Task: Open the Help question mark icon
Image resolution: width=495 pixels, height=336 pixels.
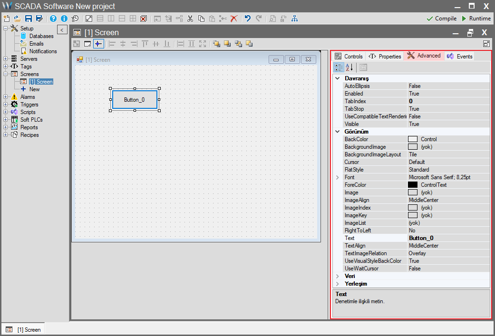Action: click(x=53, y=19)
